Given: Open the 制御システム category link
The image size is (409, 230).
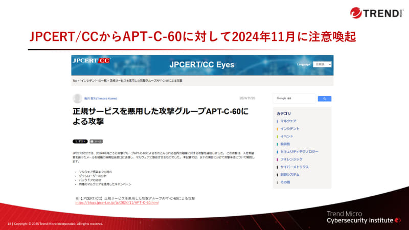Looking at the screenshot, I should (x=290, y=174).
